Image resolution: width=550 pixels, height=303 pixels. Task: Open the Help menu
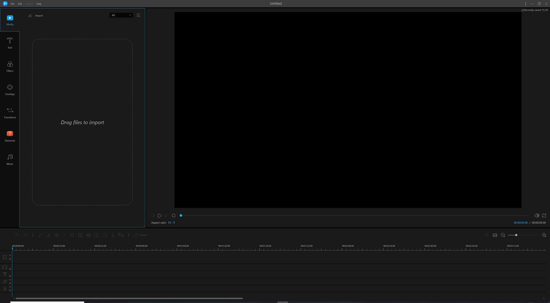coord(39,4)
